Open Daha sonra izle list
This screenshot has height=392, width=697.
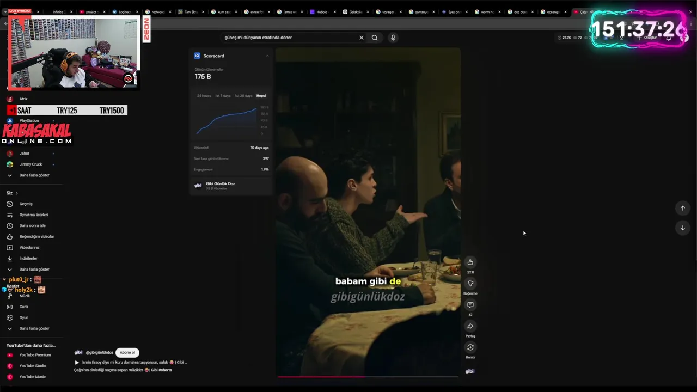(x=32, y=225)
